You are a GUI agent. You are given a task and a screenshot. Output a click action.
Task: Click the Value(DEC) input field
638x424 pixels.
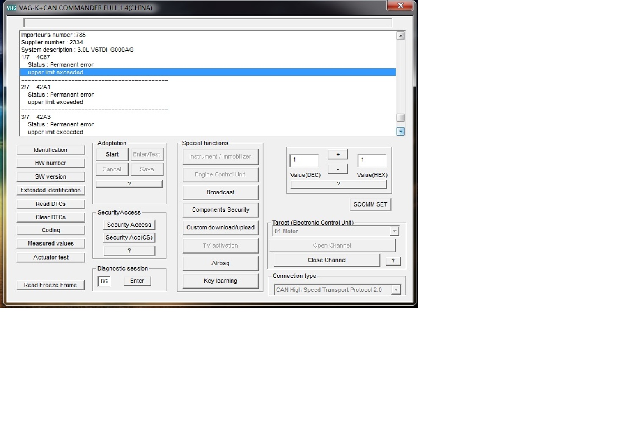coord(304,160)
